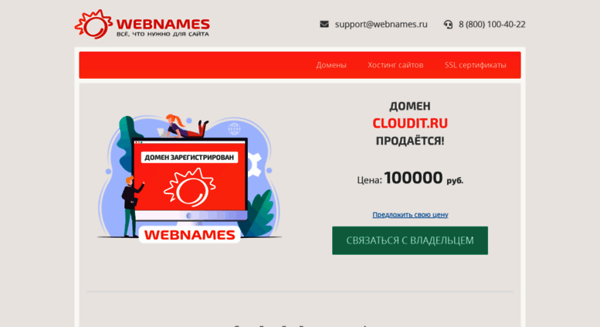Click the 8 (800) 100-40-22 phone number
The height and width of the screenshot is (327, 600).
click(x=492, y=24)
